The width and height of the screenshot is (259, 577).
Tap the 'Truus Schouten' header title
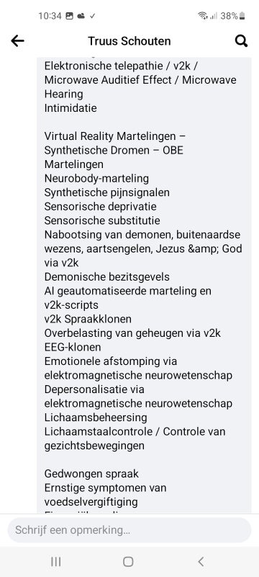[x=129, y=41]
